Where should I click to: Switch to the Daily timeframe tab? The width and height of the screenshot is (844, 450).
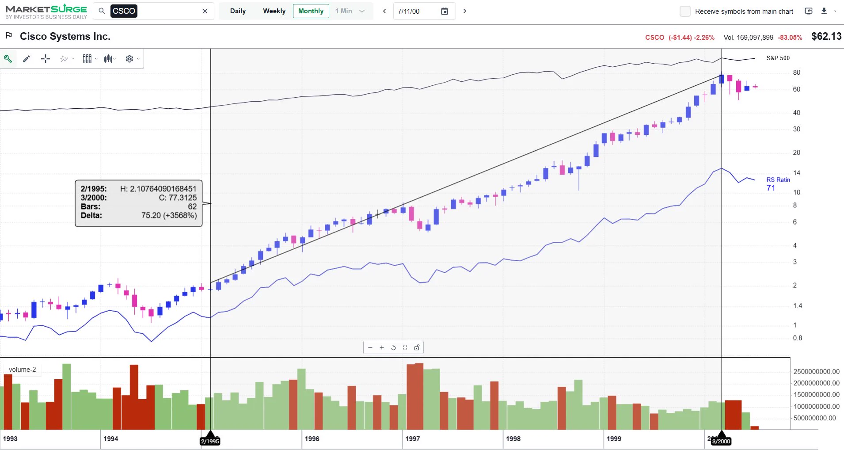(x=238, y=11)
